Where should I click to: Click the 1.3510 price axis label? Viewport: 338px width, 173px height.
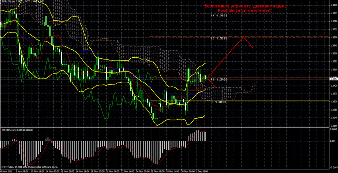(x=333, y=70)
